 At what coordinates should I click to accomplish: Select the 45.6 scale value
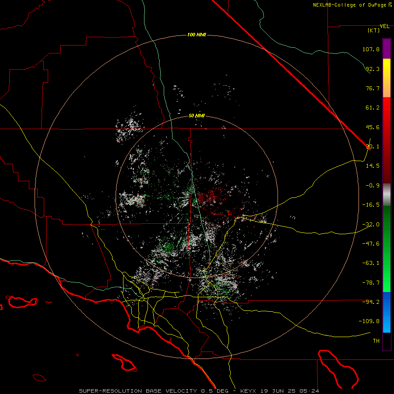point(373,127)
